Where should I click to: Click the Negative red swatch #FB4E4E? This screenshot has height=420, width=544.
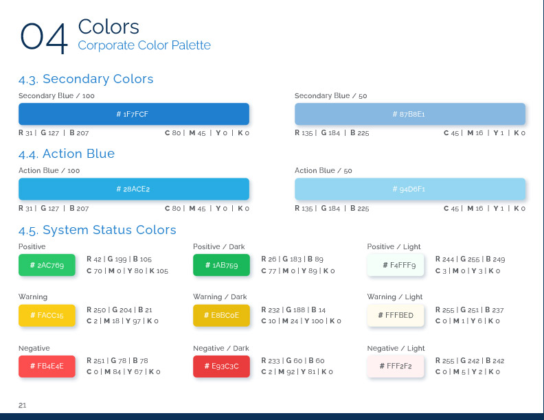click(47, 366)
